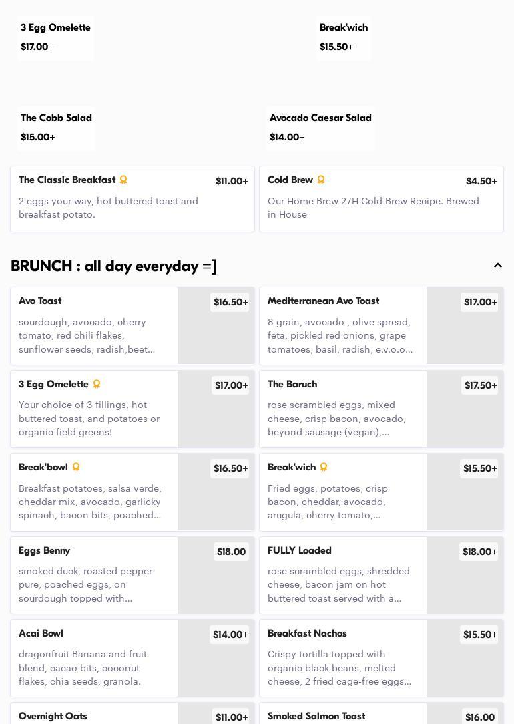Viewport: 514px width, 724px height.
Task: Click the badge icon beside 3 Egg Omelette
Action: tap(97, 384)
